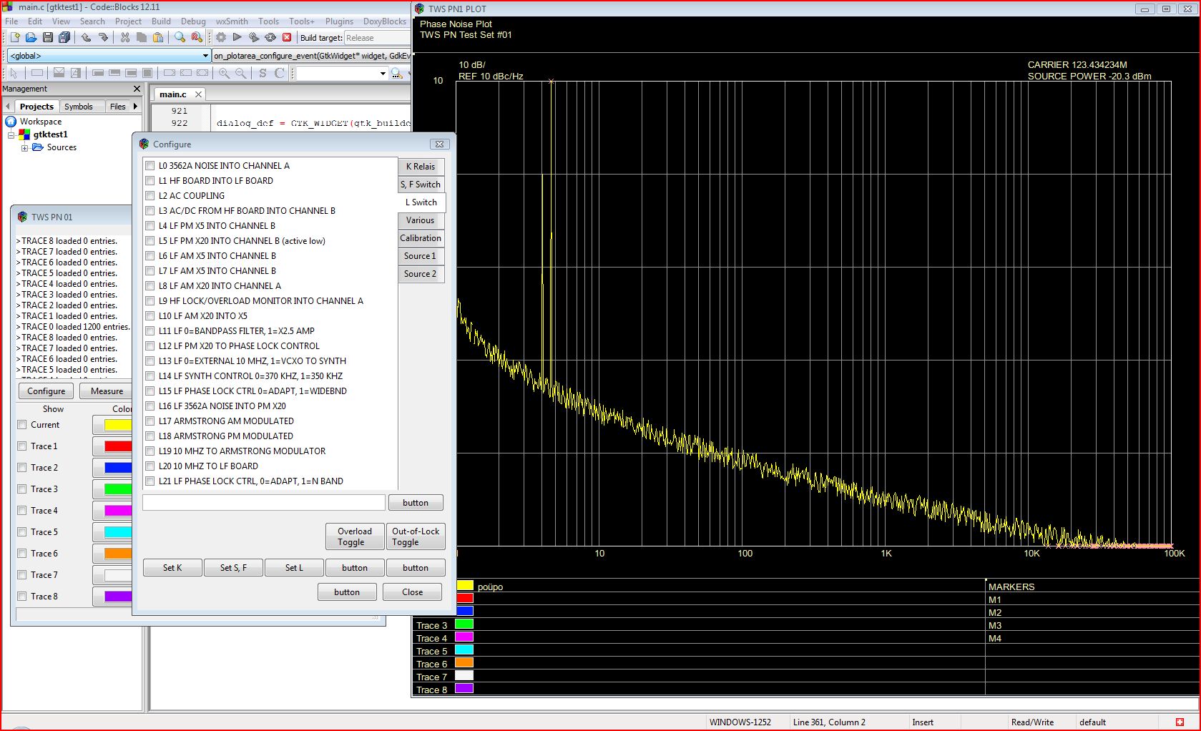Click the C toolbar icon
The width and height of the screenshot is (1201, 731).
pyautogui.click(x=279, y=73)
